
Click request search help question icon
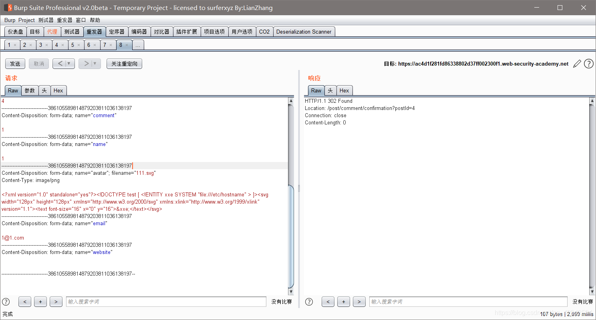pos(6,302)
